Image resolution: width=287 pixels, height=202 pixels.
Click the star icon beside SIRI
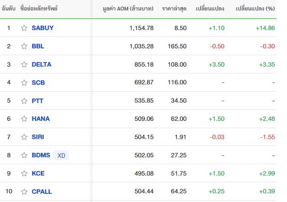(x=24, y=137)
